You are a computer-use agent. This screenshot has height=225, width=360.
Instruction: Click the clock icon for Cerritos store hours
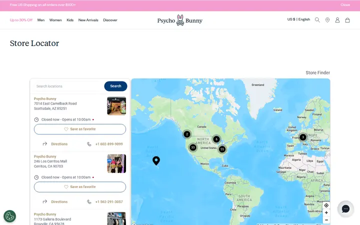(x=36, y=177)
